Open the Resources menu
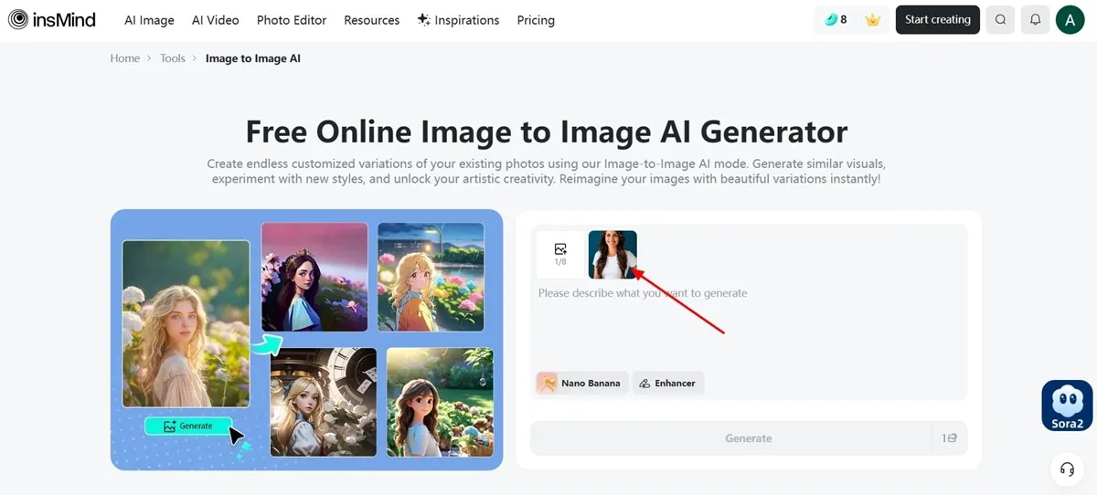 click(372, 20)
